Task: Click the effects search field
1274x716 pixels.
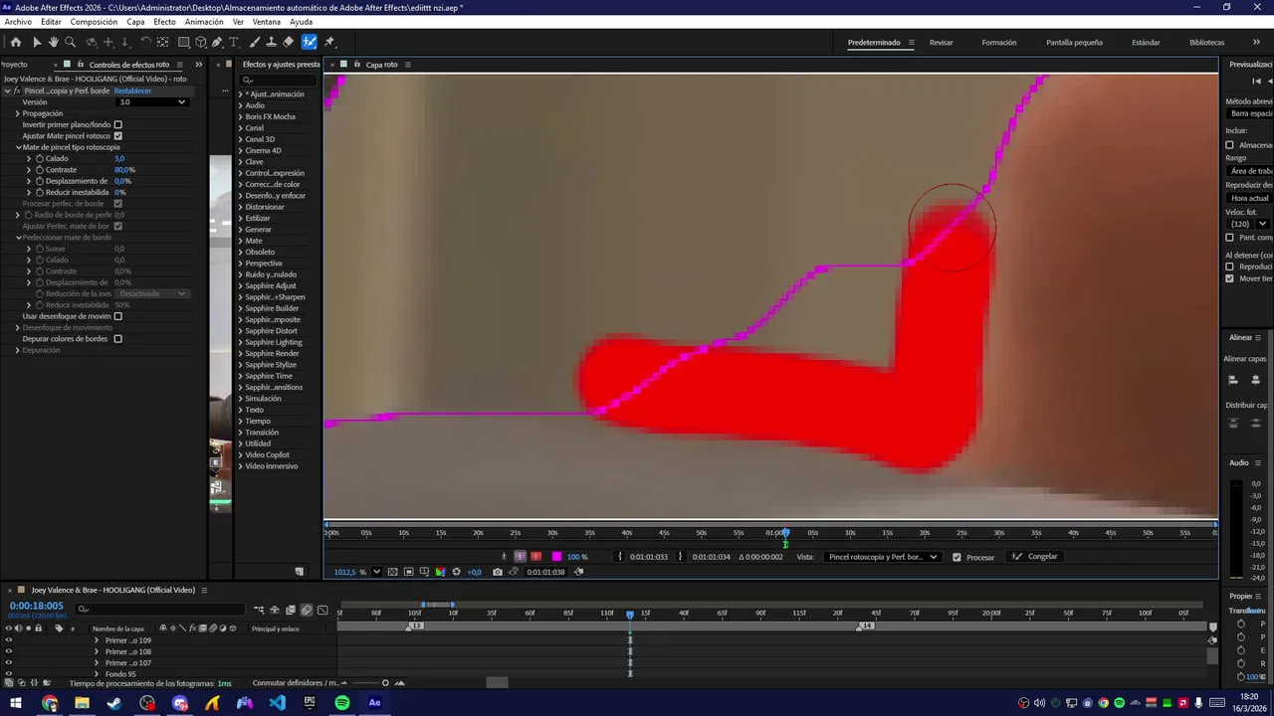Action: point(279,80)
